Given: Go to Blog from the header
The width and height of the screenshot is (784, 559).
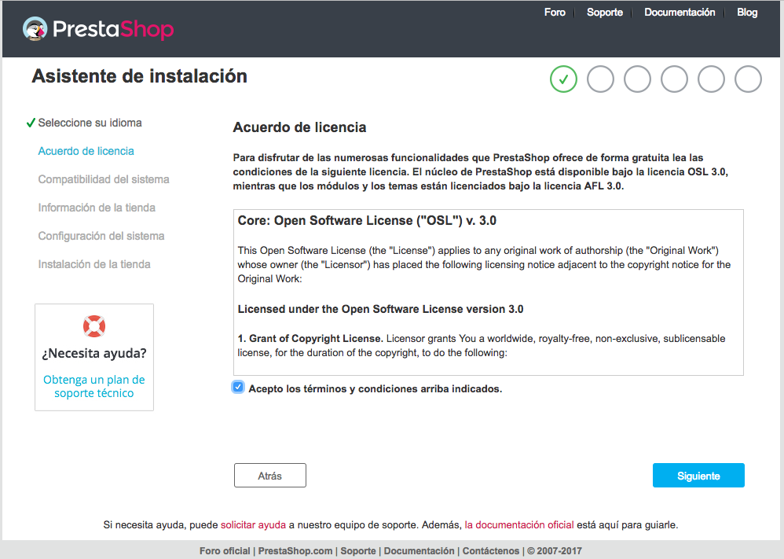Looking at the screenshot, I should click(x=747, y=13).
